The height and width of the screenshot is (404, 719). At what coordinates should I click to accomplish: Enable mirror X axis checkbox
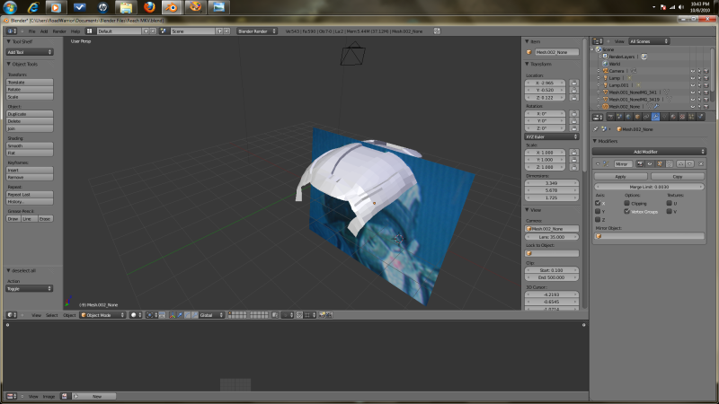(598, 203)
